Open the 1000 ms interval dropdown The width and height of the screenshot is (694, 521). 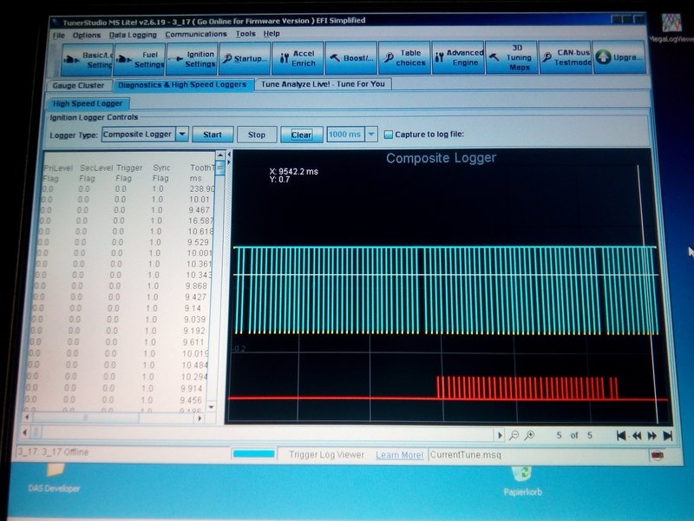[x=371, y=135]
